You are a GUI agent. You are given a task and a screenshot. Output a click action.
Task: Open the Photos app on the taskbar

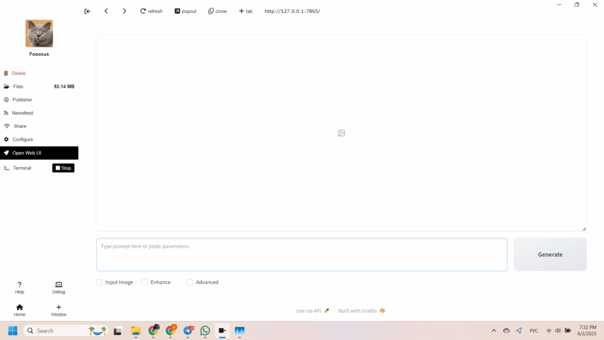(x=239, y=331)
